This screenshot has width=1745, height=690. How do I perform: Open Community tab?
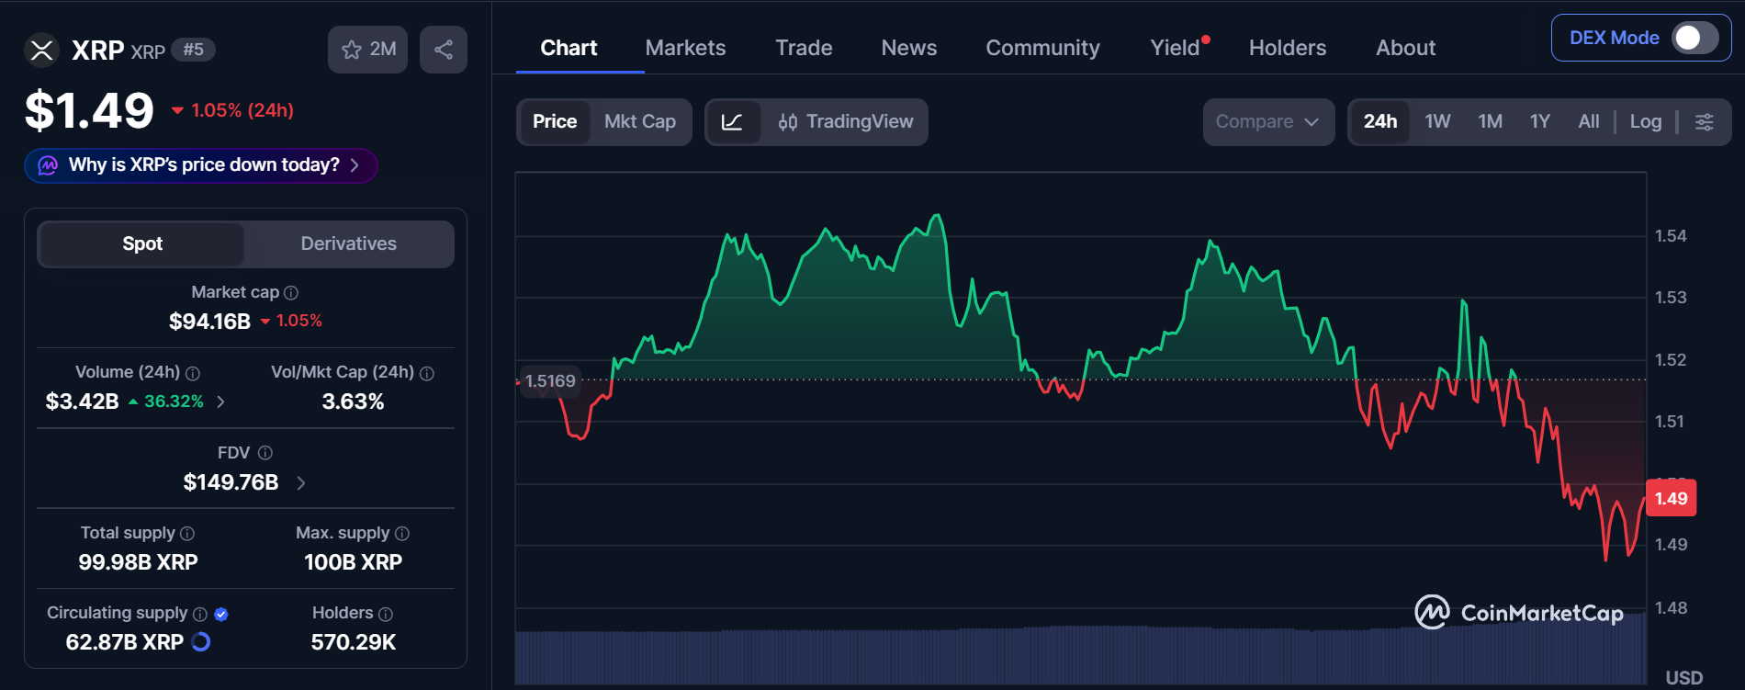[1042, 48]
